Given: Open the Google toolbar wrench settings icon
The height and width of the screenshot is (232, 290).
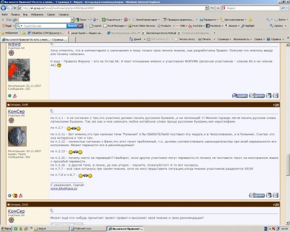Looking at the screenshot, I should coord(268,20).
